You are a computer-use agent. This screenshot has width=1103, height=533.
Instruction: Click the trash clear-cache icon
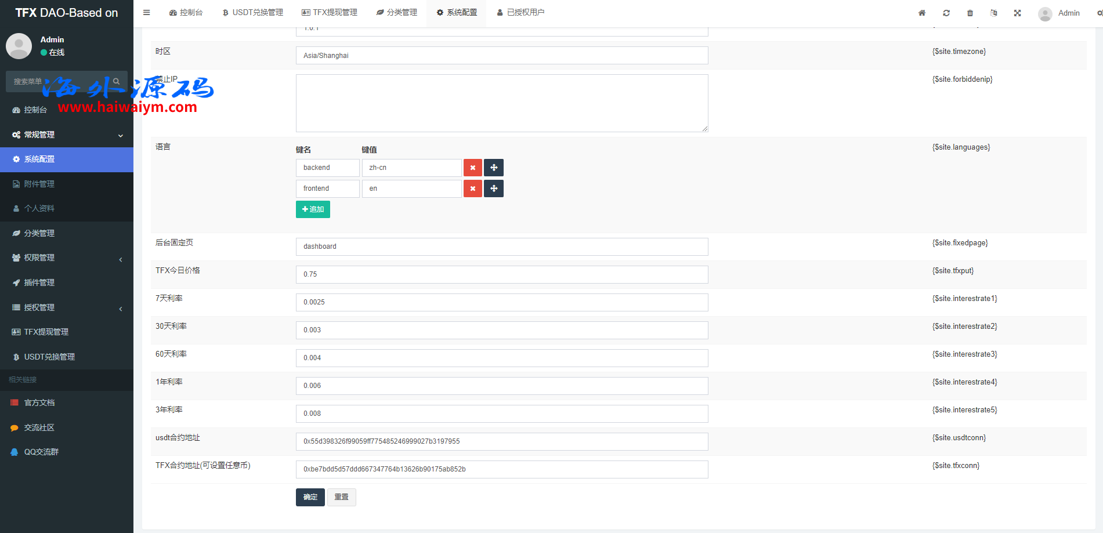[x=970, y=13]
